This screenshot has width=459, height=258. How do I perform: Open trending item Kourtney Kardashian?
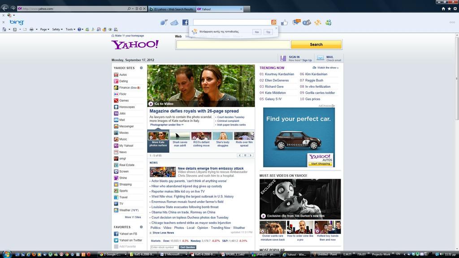click(279, 74)
